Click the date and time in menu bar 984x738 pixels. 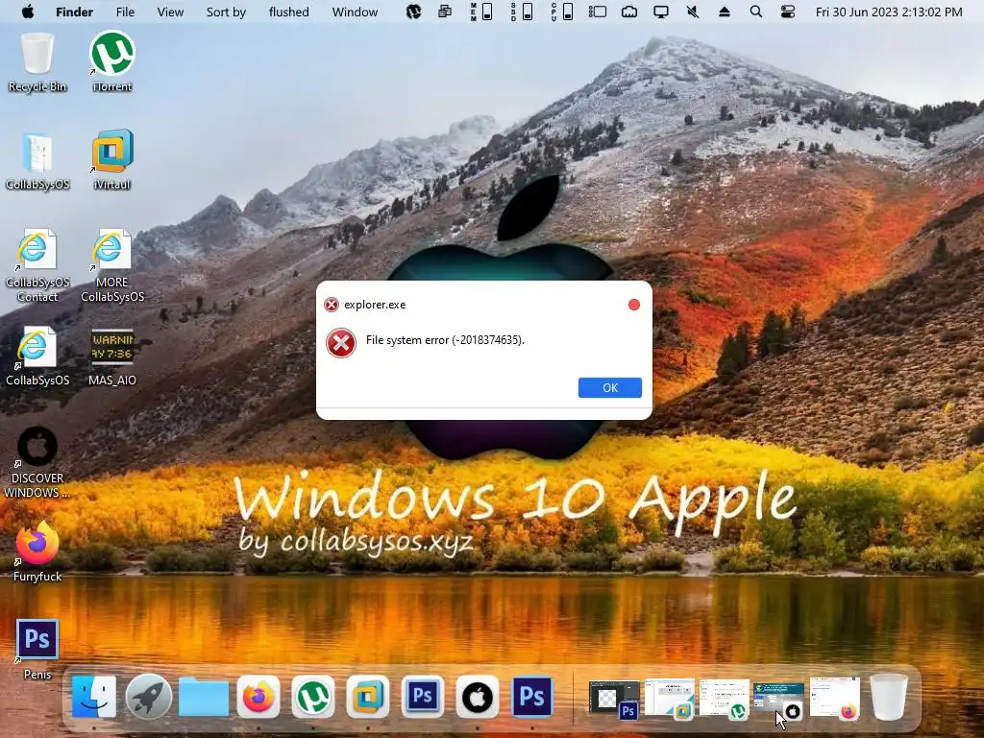(889, 12)
